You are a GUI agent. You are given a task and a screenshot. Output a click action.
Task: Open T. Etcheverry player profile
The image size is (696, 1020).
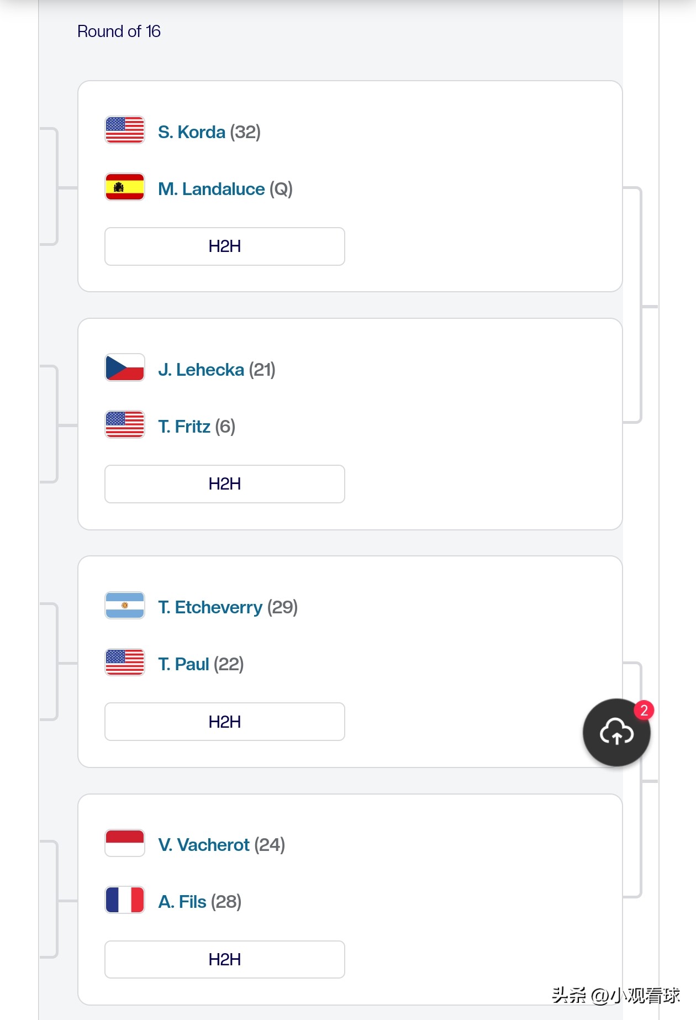click(x=210, y=607)
